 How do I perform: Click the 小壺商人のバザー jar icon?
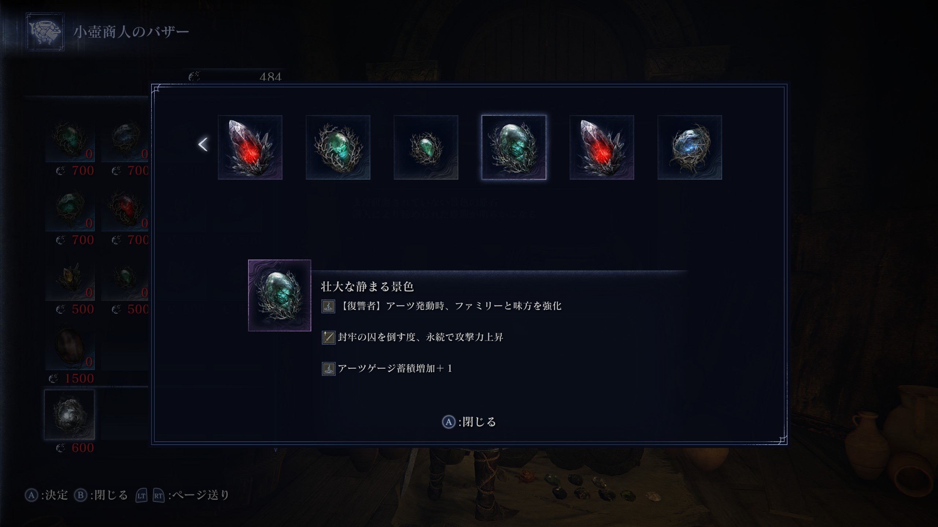click(x=45, y=32)
